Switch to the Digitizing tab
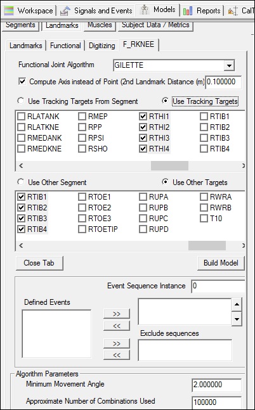255x410 pixels. coord(102,46)
